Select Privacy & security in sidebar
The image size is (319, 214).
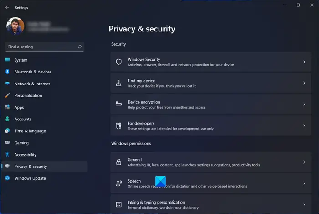[x=44, y=167]
